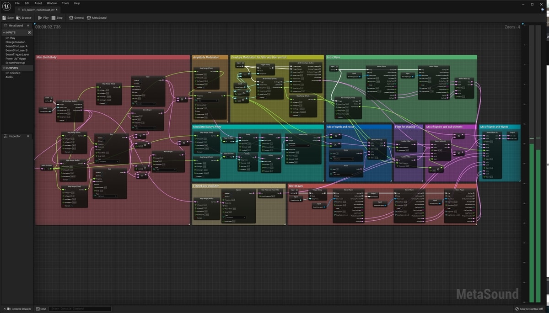
Task: Open Square node Type dropdown in Filtered Sub Oscillator
Action: point(236,218)
